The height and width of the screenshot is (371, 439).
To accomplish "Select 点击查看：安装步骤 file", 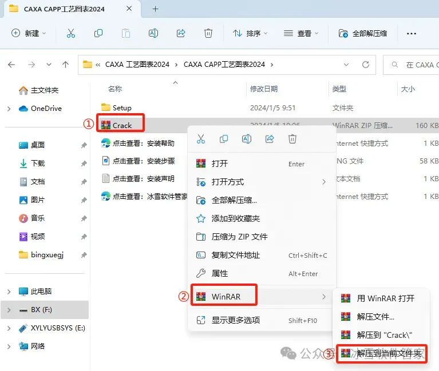I will [138, 161].
